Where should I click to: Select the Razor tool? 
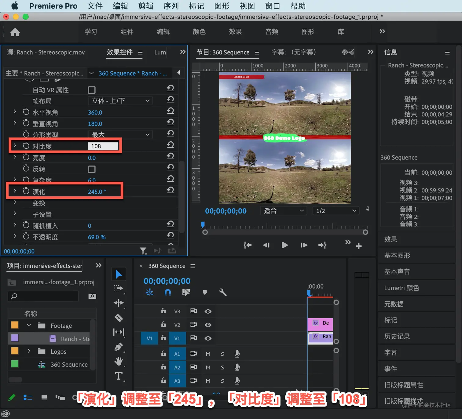(x=119, y=318)
